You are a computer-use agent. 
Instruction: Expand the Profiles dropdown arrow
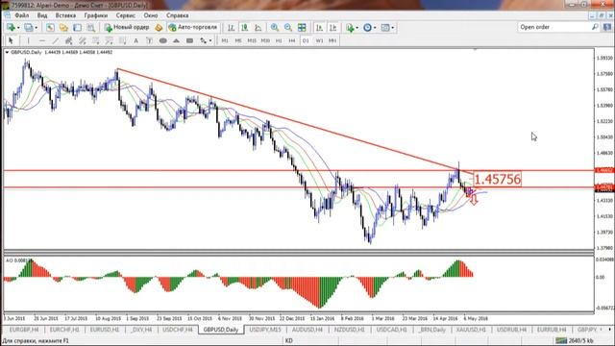click(x=37, y=28)
